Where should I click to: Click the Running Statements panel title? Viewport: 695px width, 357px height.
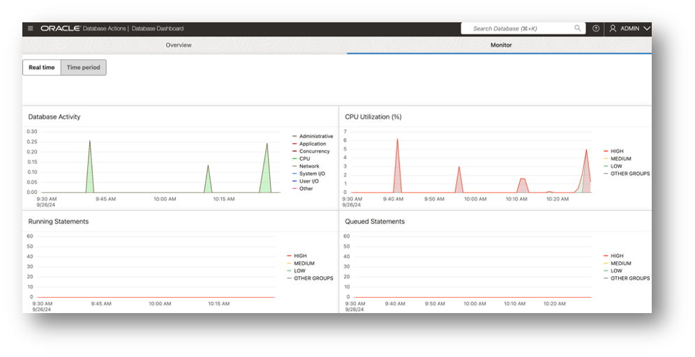coord(59,222)
